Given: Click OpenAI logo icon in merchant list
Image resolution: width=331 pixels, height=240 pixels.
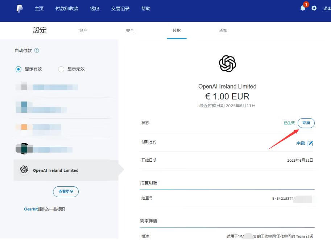Looking at the screenshot, I should coord(24,170).
